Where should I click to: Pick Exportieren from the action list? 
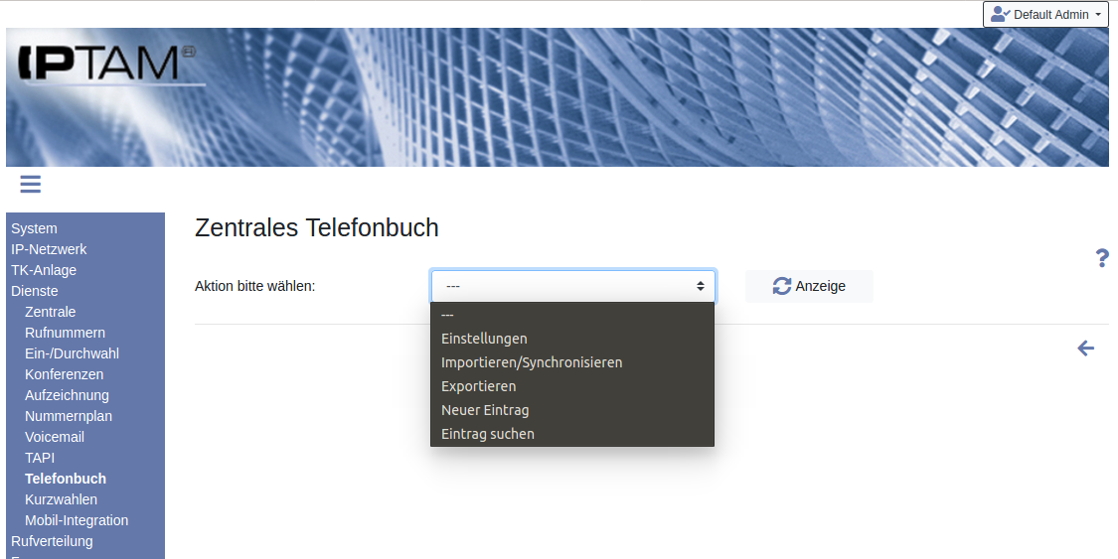tap(478, 386)
